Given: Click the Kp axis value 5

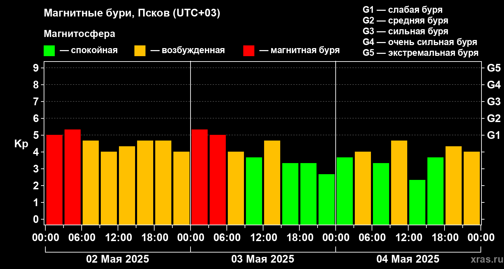Looking at the screenshot, I should tap(36, 135).
